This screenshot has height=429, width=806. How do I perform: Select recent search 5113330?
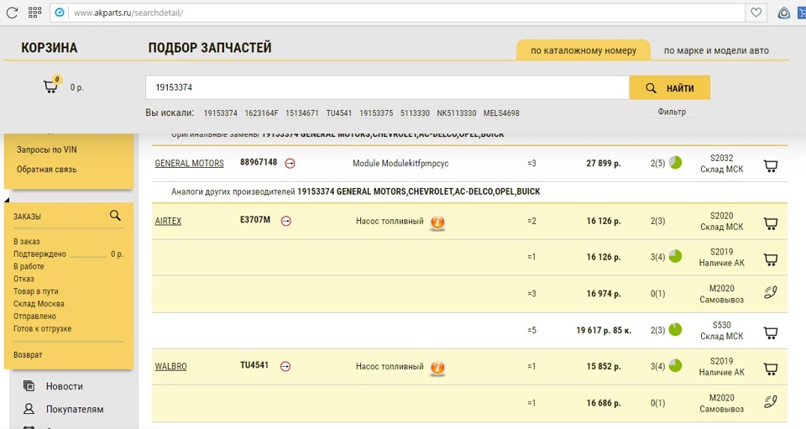[415, 113]
